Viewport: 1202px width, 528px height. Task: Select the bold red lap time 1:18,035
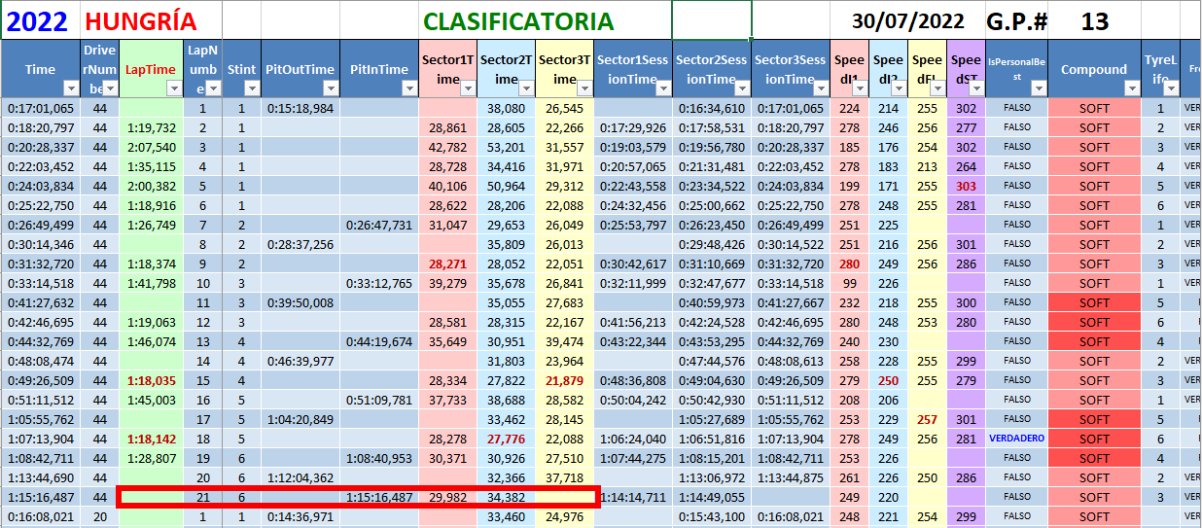tap(152, 380)
